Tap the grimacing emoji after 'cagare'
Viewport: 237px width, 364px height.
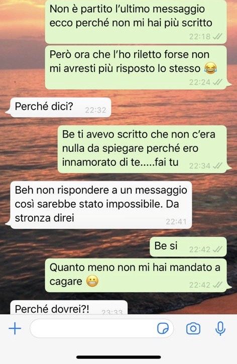pyautogui.click(x=92, y=281)
